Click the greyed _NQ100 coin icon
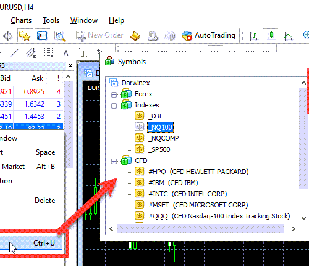 pyautogui.click(x=139, y=127)
